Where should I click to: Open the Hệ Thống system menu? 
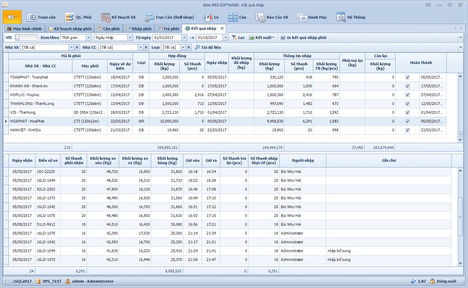(x=351, y=17)
